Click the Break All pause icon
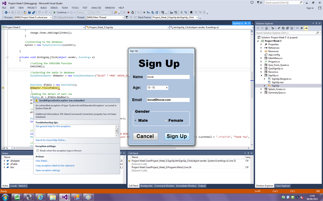Image resolution: width=323 pixels, height=201 pixels. [x=124, y=13]
